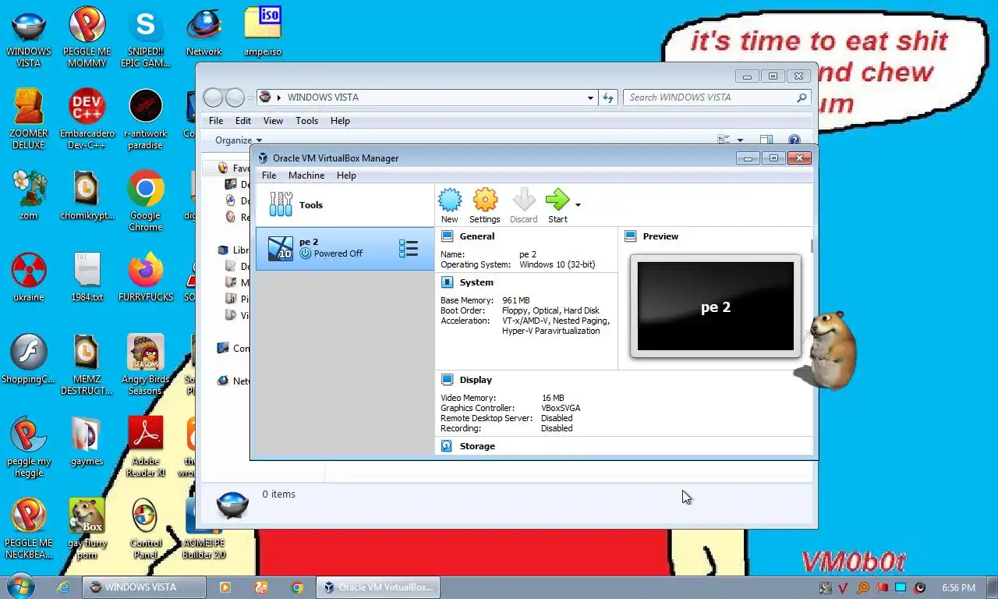This screenshot has height=599, width=998.
Task: Expand the Organize dropdown in Explorer
Action: point(239,140)
